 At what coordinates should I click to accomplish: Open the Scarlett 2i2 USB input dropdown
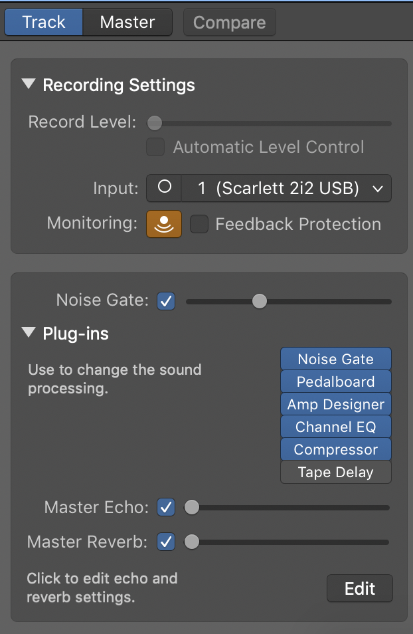pyautogui.click(x=287, y=189)
